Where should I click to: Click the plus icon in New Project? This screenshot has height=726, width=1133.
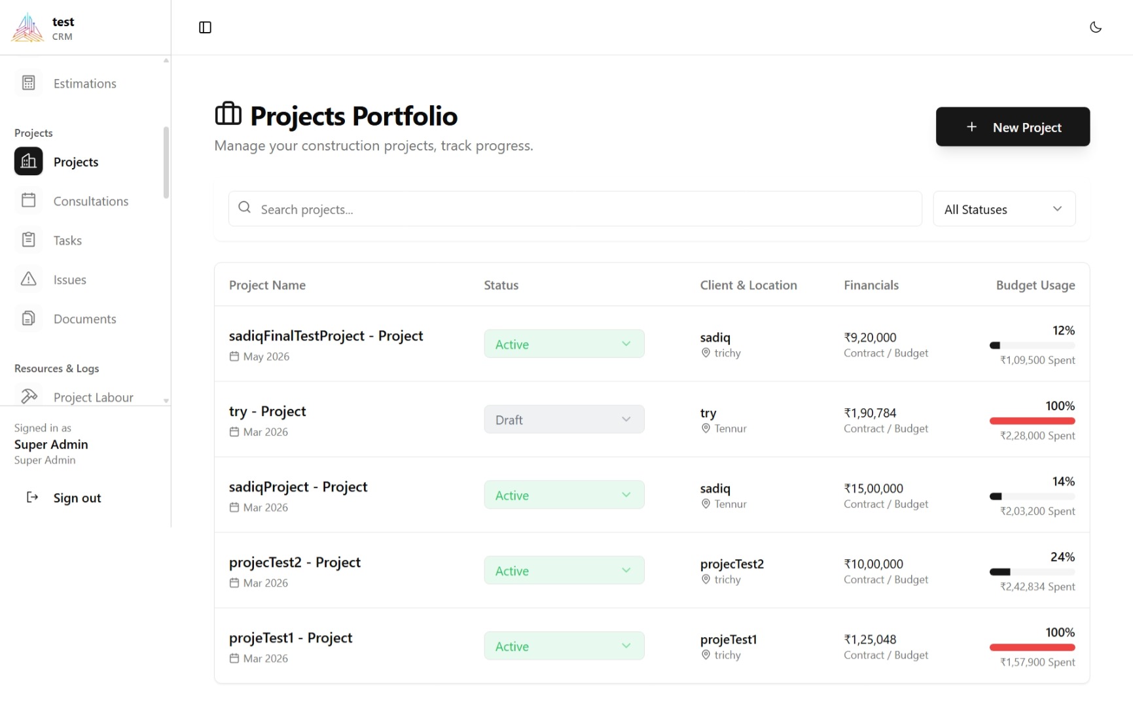(x=972, y=127)
